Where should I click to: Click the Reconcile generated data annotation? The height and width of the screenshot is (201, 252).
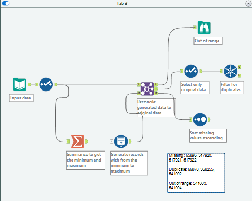(157, 108)
